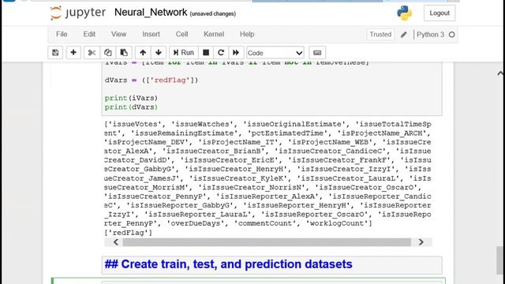
Task: Click 'isProjectName_WEB' in the output
Action: point(331,142)
